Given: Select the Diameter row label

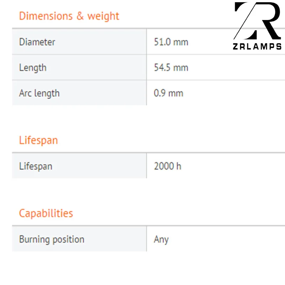Looking at the screenshot, I should coord(37,42).
